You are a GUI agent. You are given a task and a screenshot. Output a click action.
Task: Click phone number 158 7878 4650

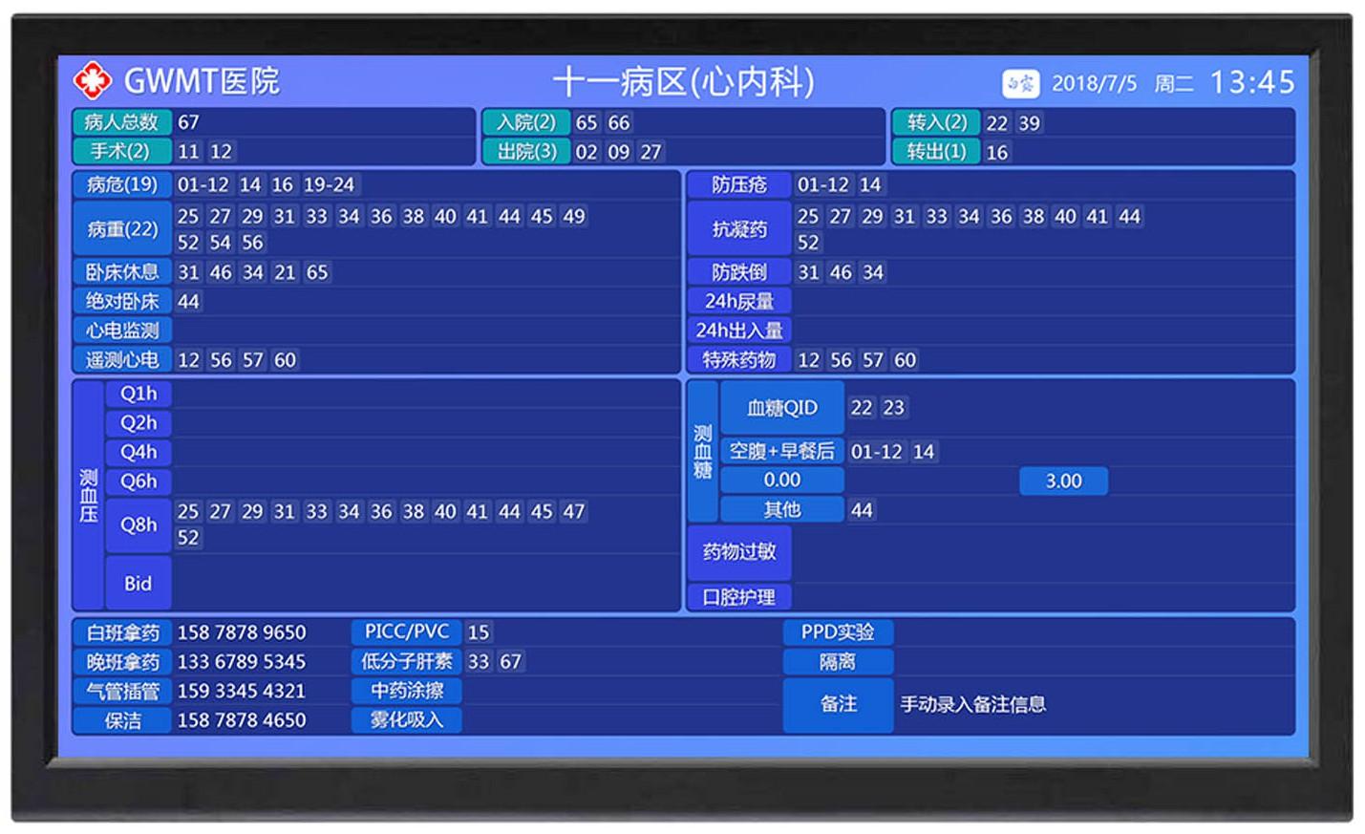(242, 719)
